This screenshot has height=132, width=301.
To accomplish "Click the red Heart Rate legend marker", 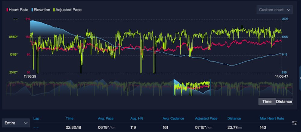I will 7,10.
